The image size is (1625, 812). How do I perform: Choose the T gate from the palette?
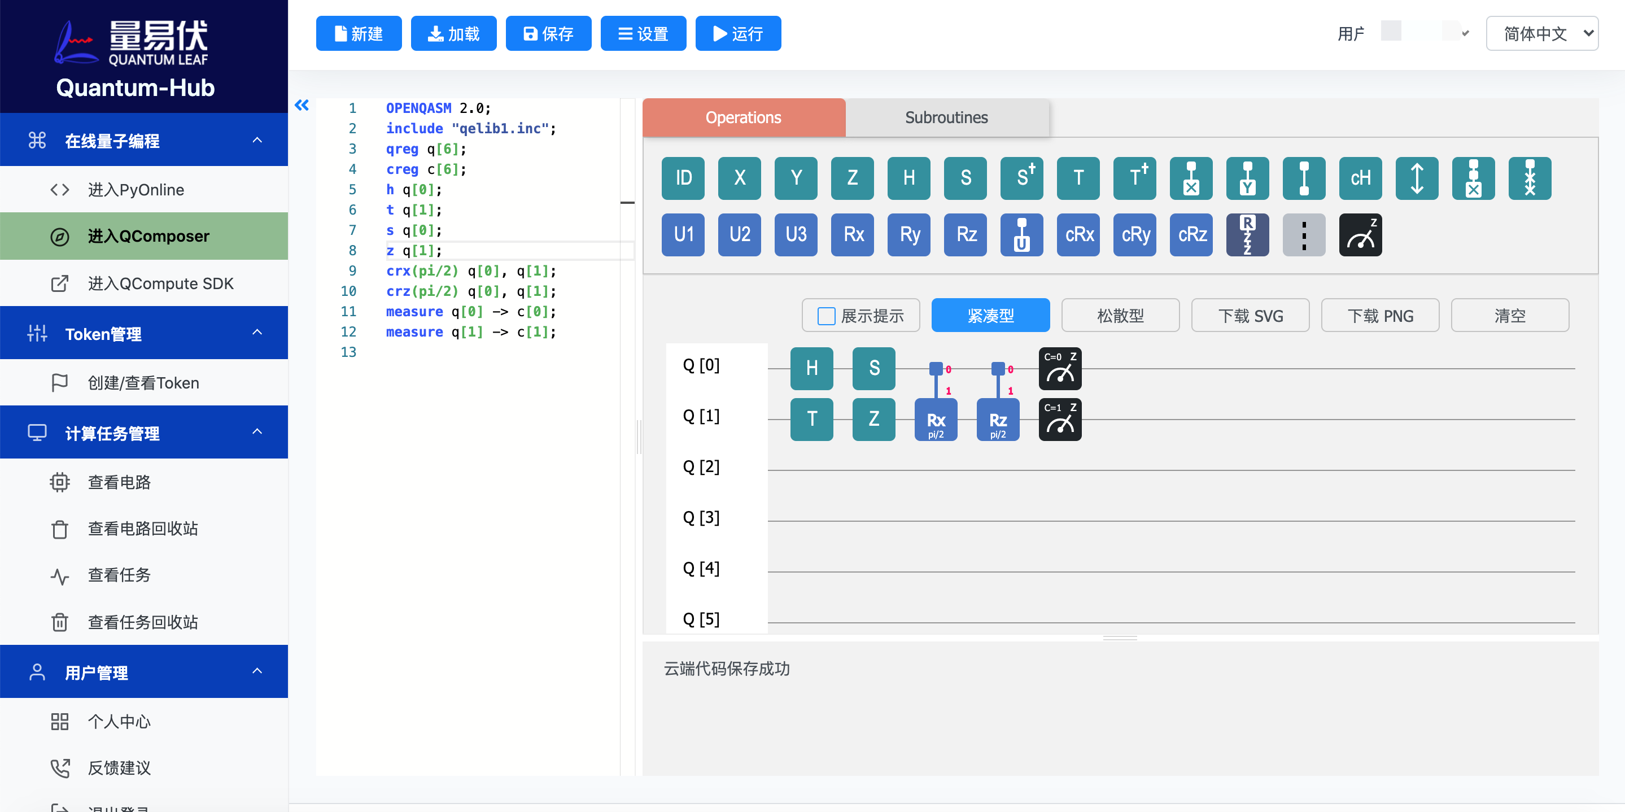tap(1078, 178)
